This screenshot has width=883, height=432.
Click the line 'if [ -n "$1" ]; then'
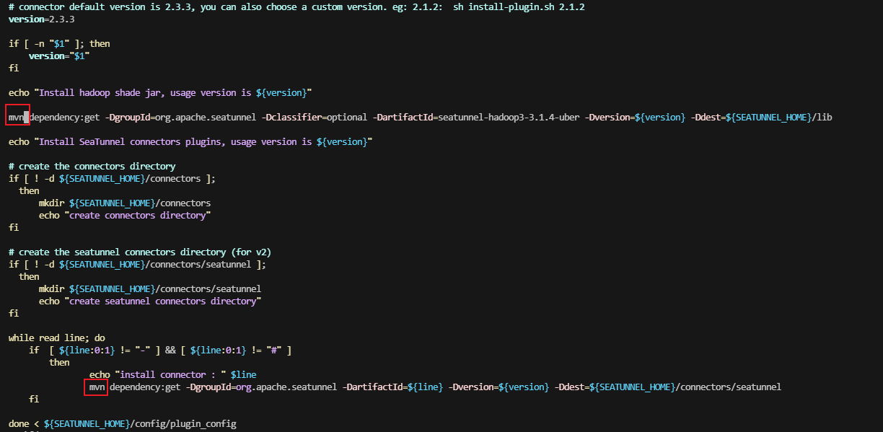59,43
